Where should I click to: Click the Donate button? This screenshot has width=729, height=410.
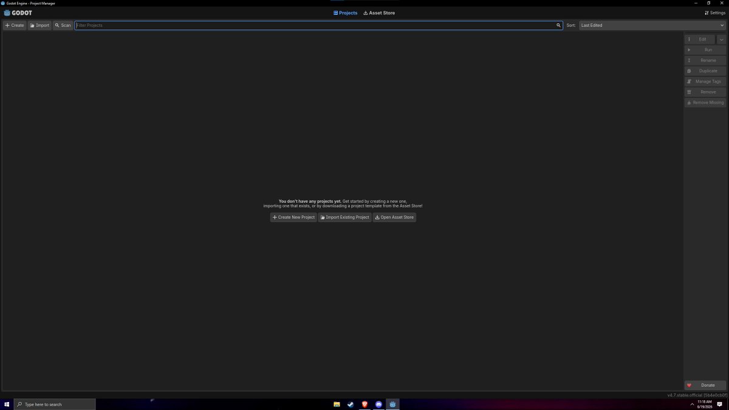(x=705, y=385)
